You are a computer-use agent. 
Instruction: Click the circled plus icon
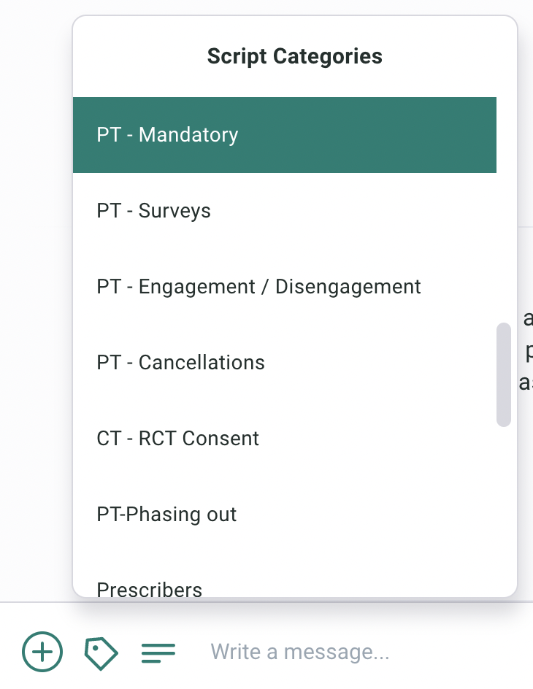pyautogui.click(x=42, y=652)
